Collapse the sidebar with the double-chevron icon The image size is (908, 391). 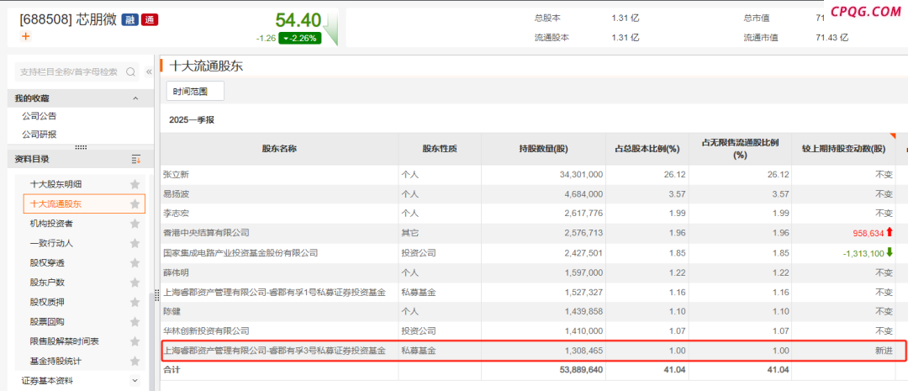point(148,71)
